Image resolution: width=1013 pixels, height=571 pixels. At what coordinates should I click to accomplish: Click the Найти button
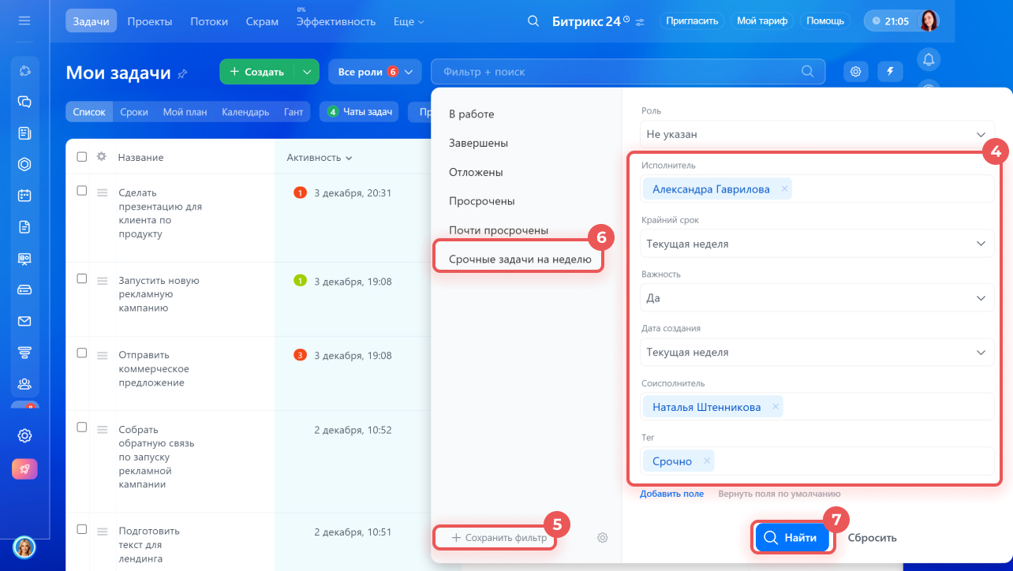792,538
